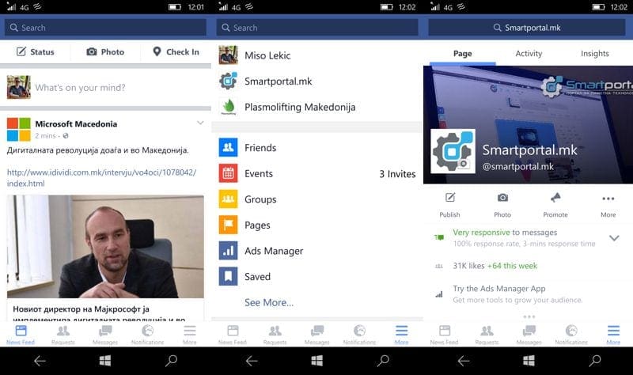Tap the Check In location button
The width and height of the screenshot is (633, 375).
point(176,51)
